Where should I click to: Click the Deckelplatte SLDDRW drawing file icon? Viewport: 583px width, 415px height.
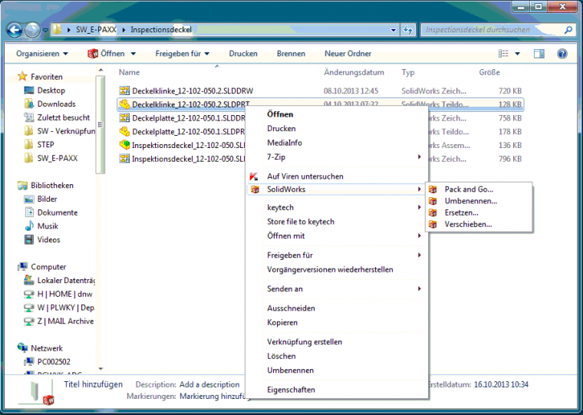[124, 118]
